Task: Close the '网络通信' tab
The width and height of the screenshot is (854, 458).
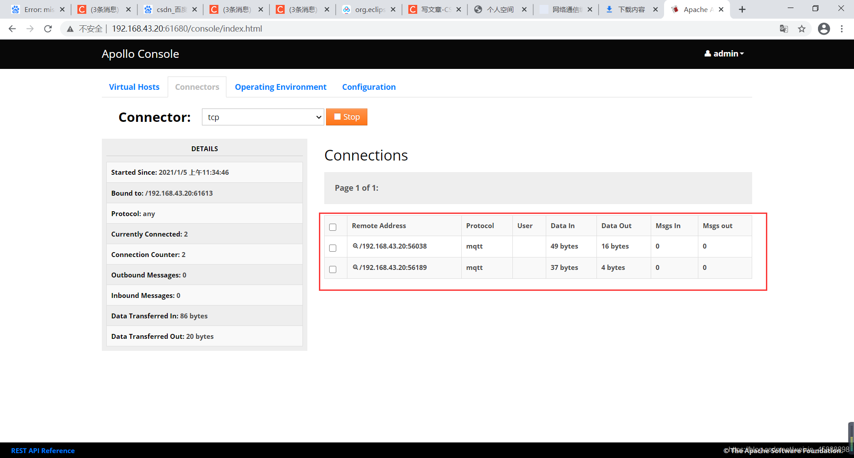Action: (x=590, y=9)
